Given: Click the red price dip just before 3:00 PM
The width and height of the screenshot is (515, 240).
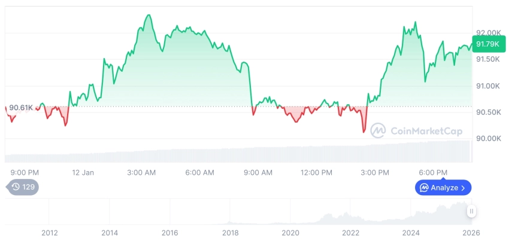Looking at the screenshot, I should tap(363, 131).
